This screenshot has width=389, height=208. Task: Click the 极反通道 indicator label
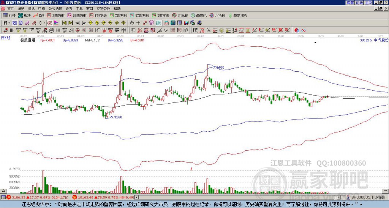click(x=28, y=40)
